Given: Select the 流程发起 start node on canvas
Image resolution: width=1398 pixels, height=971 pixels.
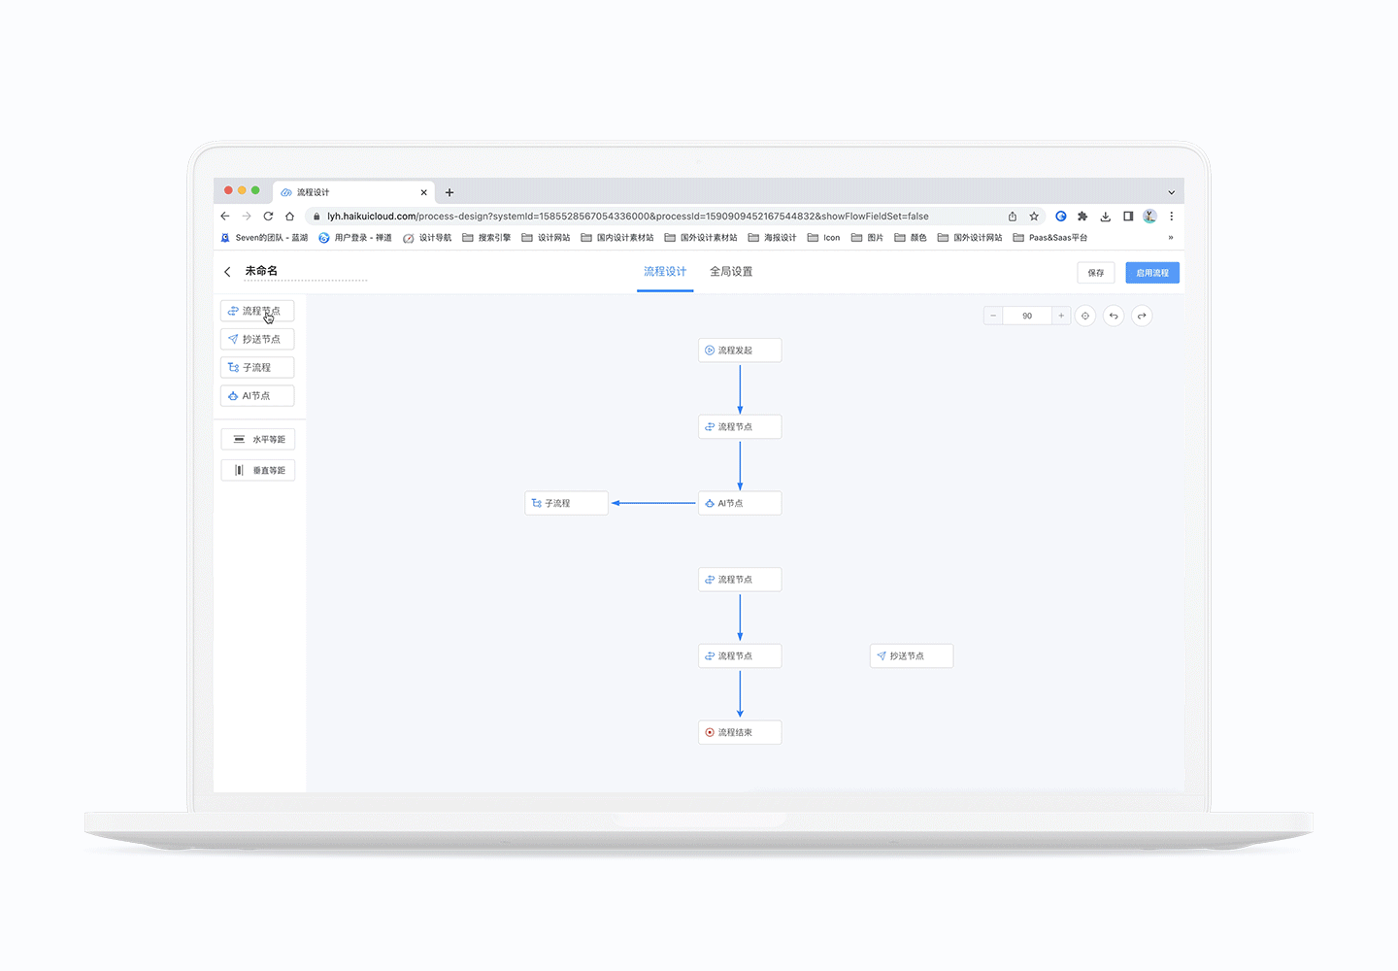Looking at the screenshot, I should pos(740,351).
